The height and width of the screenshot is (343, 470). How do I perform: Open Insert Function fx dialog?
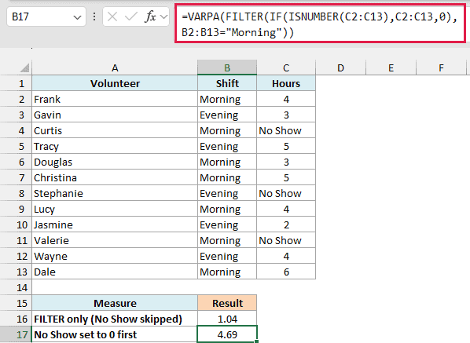(150, 16)
